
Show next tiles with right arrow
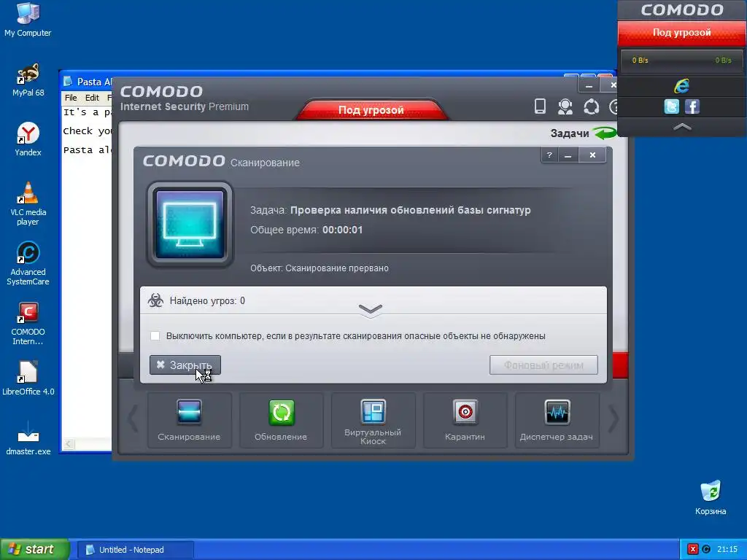click(x=614, y=419)
